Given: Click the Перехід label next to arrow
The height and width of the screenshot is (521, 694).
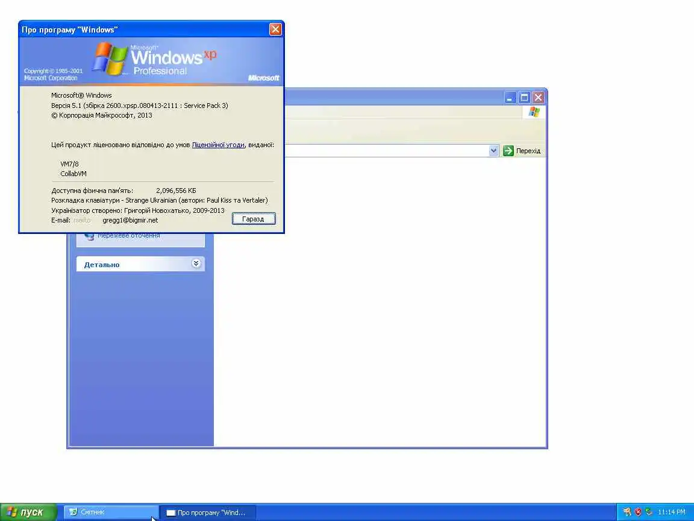Looking at the screenshot, I should tap(528, 151).
